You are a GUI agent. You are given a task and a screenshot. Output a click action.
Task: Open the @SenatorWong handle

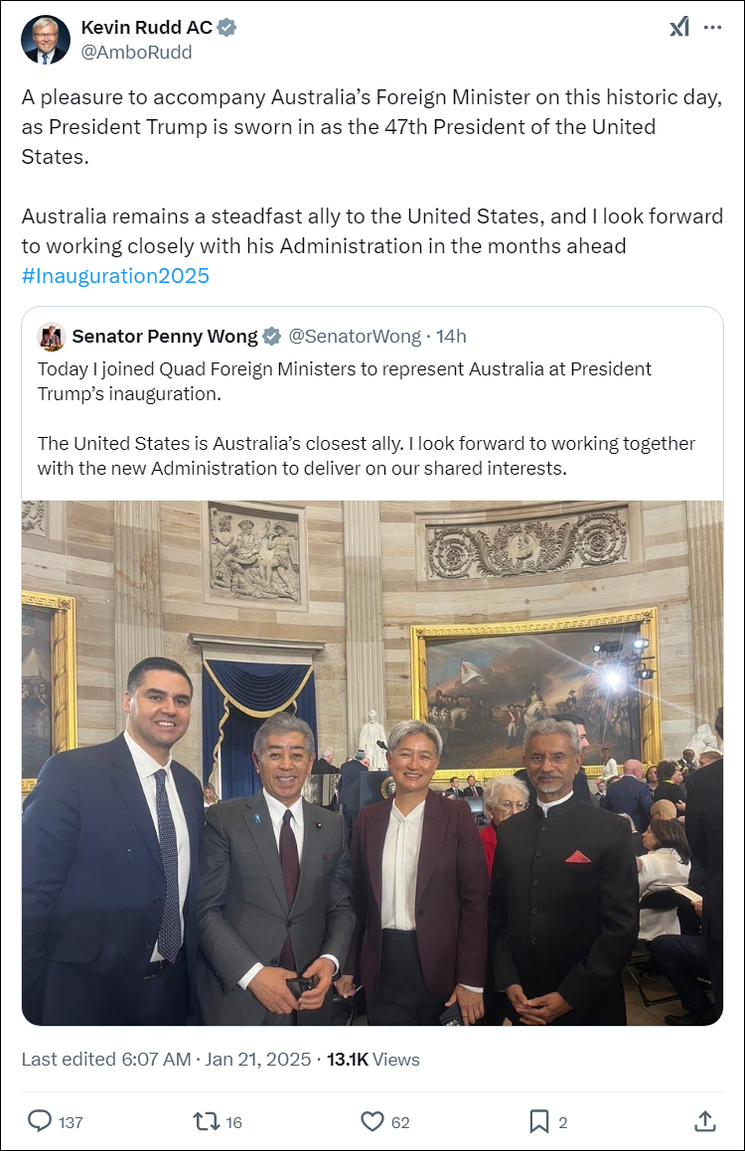coord(355,337)
